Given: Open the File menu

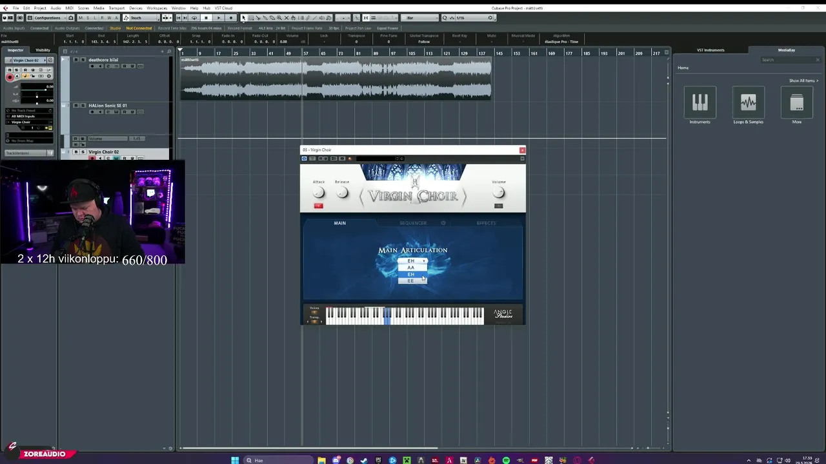Looking at the screenshot, I should point(15,8).
